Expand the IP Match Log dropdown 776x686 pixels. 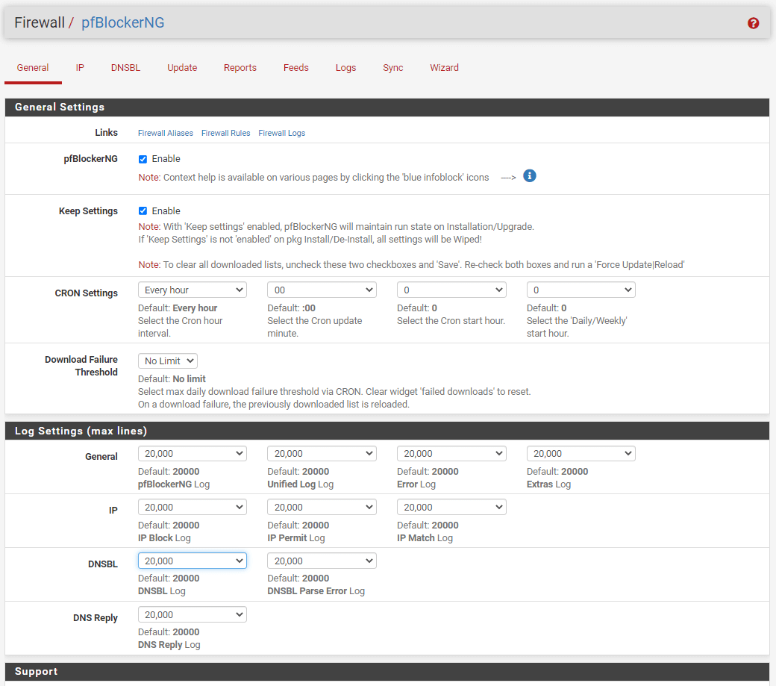[x=451, y=507]
